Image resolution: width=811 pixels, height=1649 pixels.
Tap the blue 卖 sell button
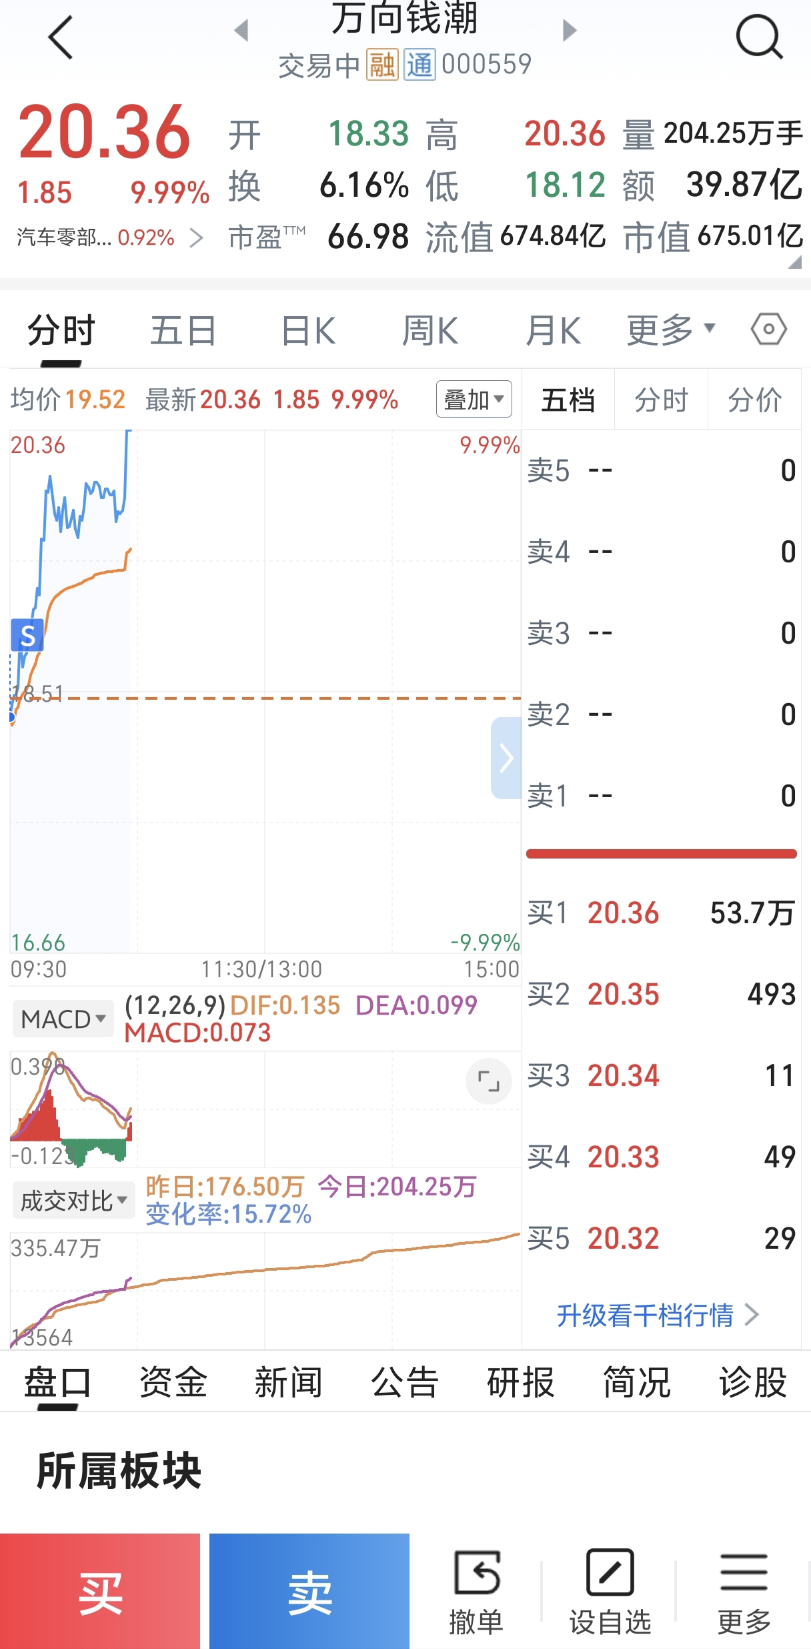pos(309,1591)
